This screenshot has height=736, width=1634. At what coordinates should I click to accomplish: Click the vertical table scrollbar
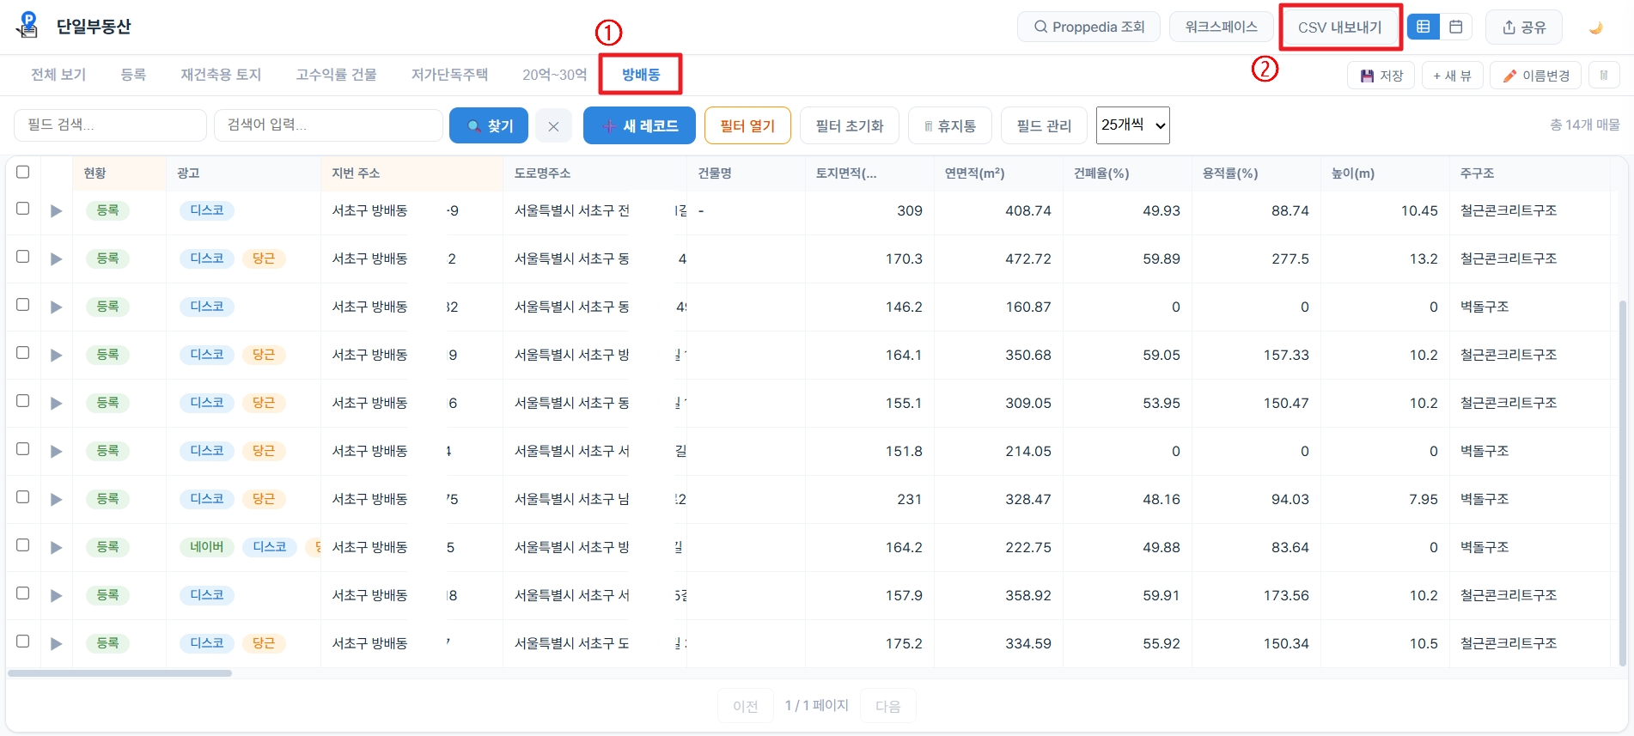coord(1622,483)
